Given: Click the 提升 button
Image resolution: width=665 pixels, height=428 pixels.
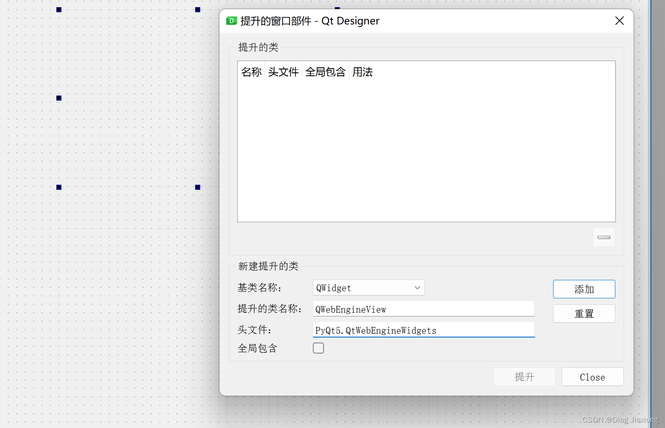Looking at the screenshot, I should point(525,377).
